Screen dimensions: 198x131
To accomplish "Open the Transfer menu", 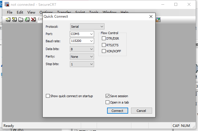I will 64,12.
